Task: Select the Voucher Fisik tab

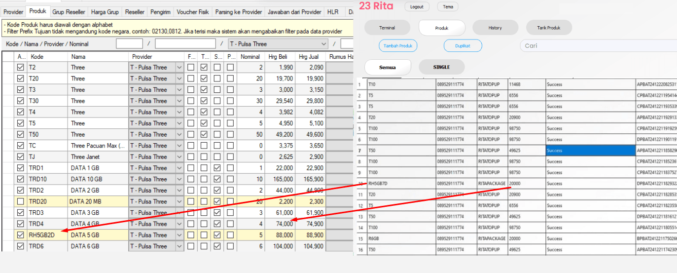Action: click(x=193, y=12)
